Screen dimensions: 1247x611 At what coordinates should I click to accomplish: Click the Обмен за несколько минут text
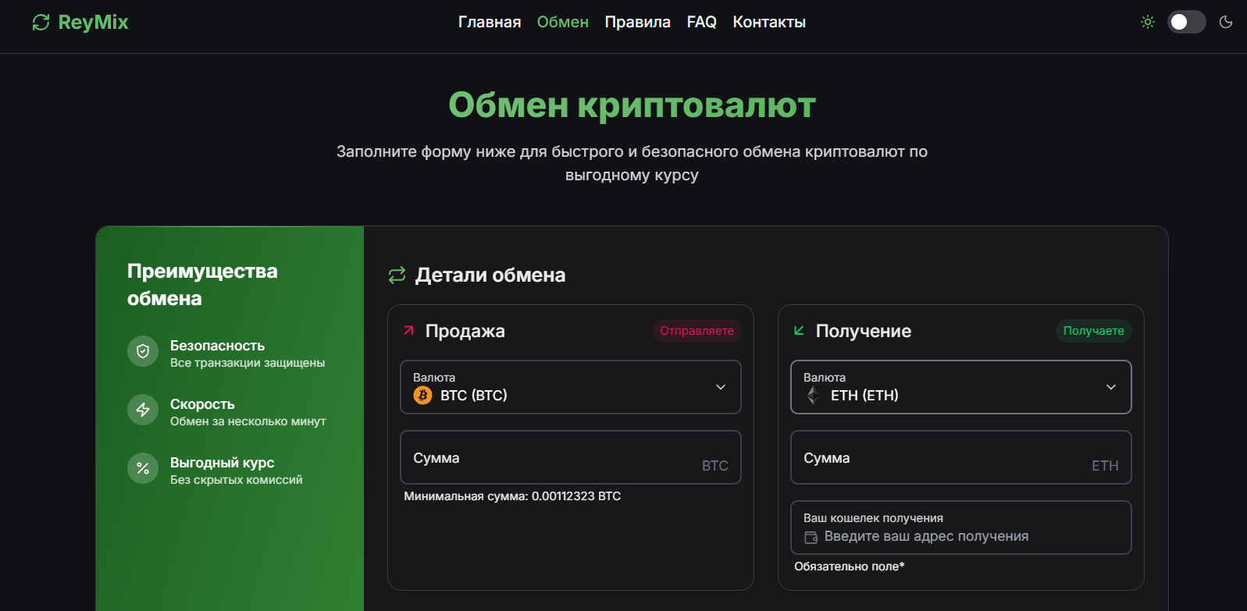click(248, 421)
